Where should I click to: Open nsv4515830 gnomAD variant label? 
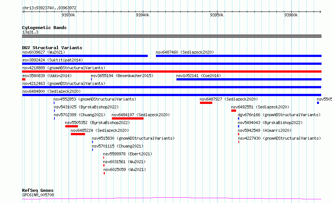133,138
